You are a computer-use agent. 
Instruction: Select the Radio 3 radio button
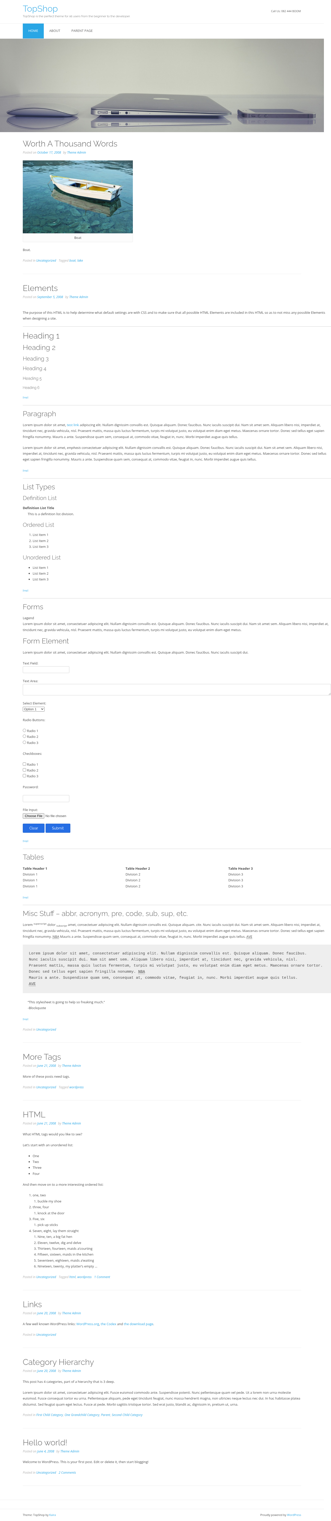click(24, 742)
